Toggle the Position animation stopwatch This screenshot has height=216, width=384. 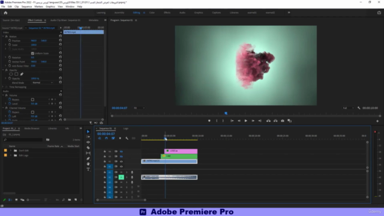pos(10,41)
